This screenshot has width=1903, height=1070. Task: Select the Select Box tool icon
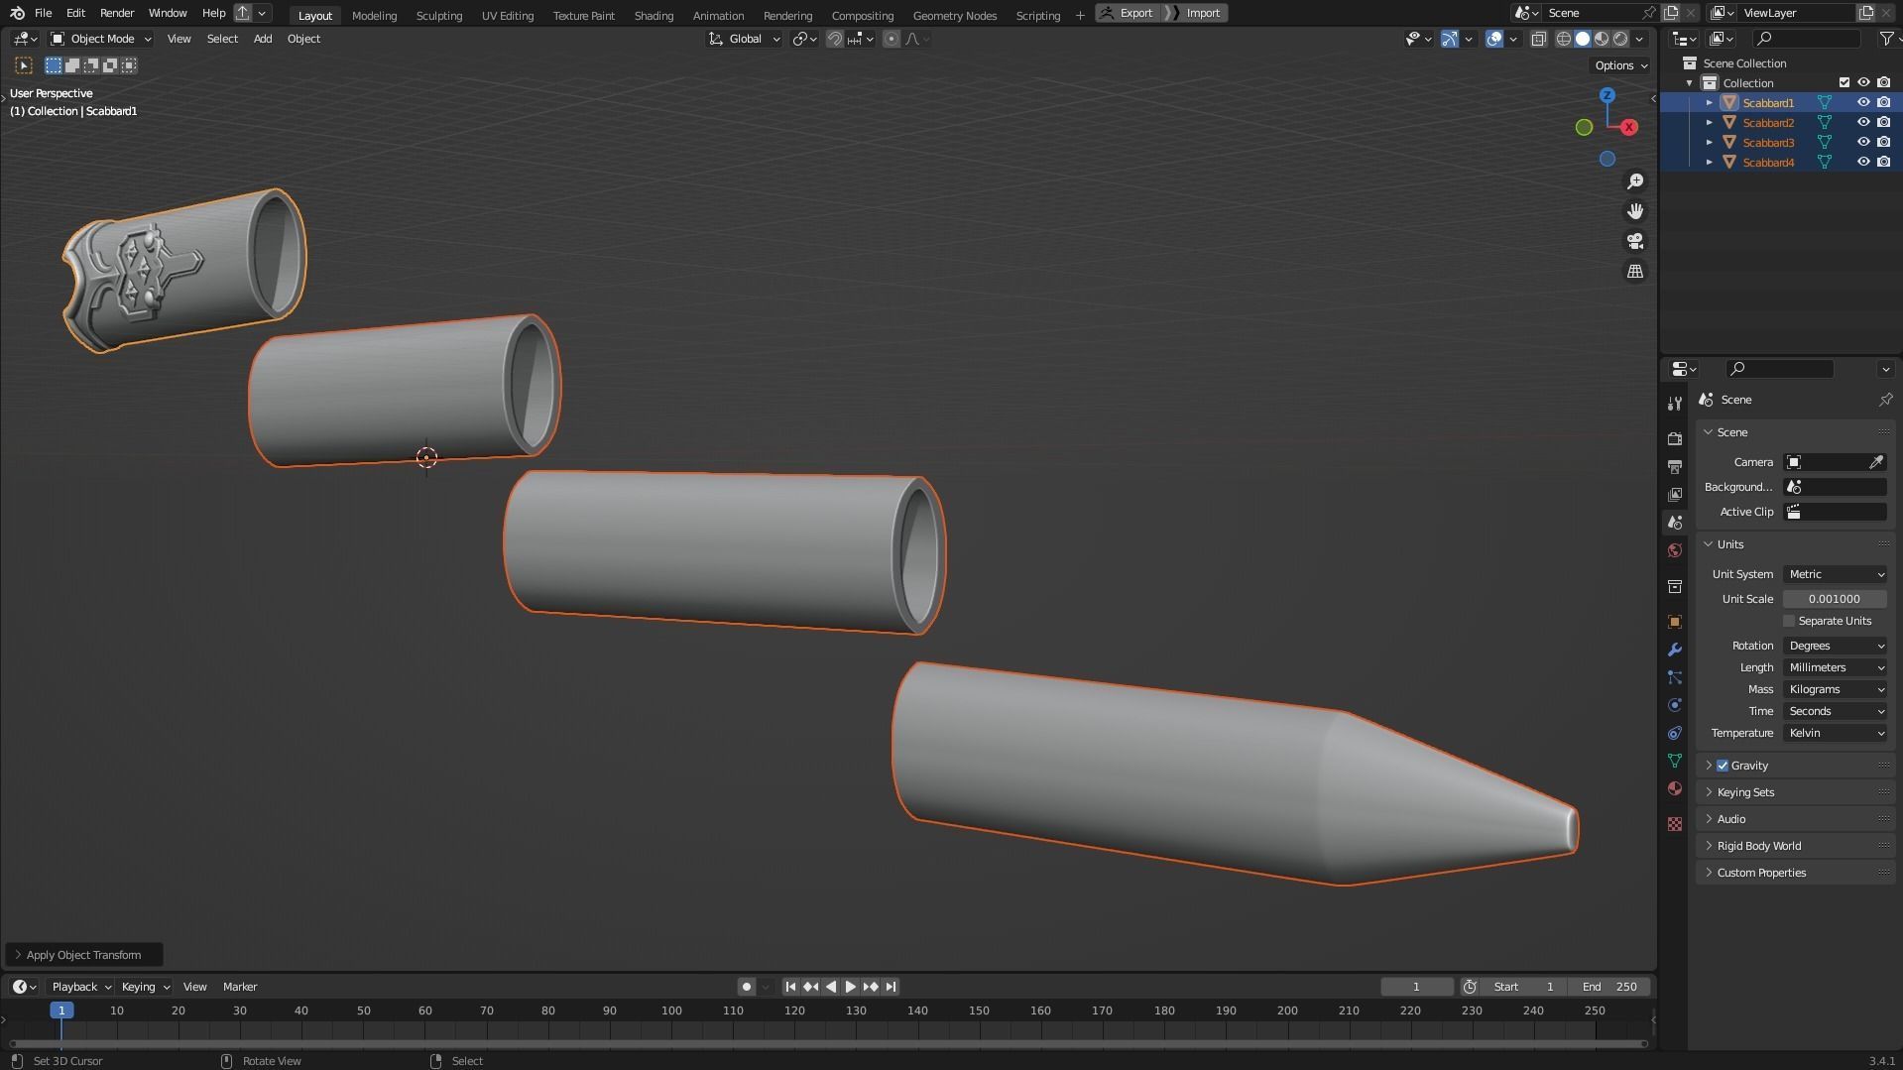point(23,65)
